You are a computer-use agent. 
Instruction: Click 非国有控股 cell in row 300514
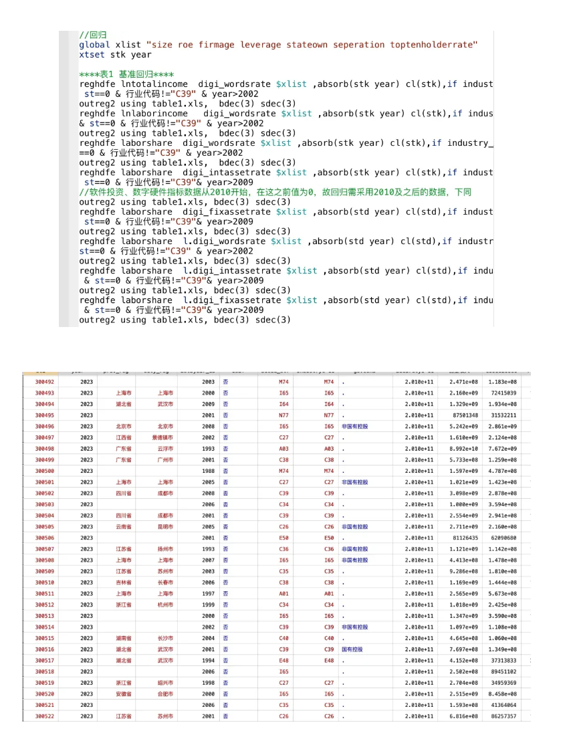tap(355, 627)
